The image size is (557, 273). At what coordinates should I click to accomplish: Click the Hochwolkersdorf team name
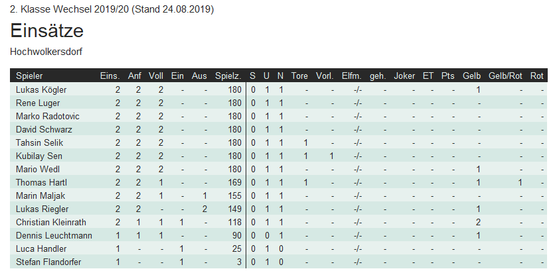coord(46,52)
